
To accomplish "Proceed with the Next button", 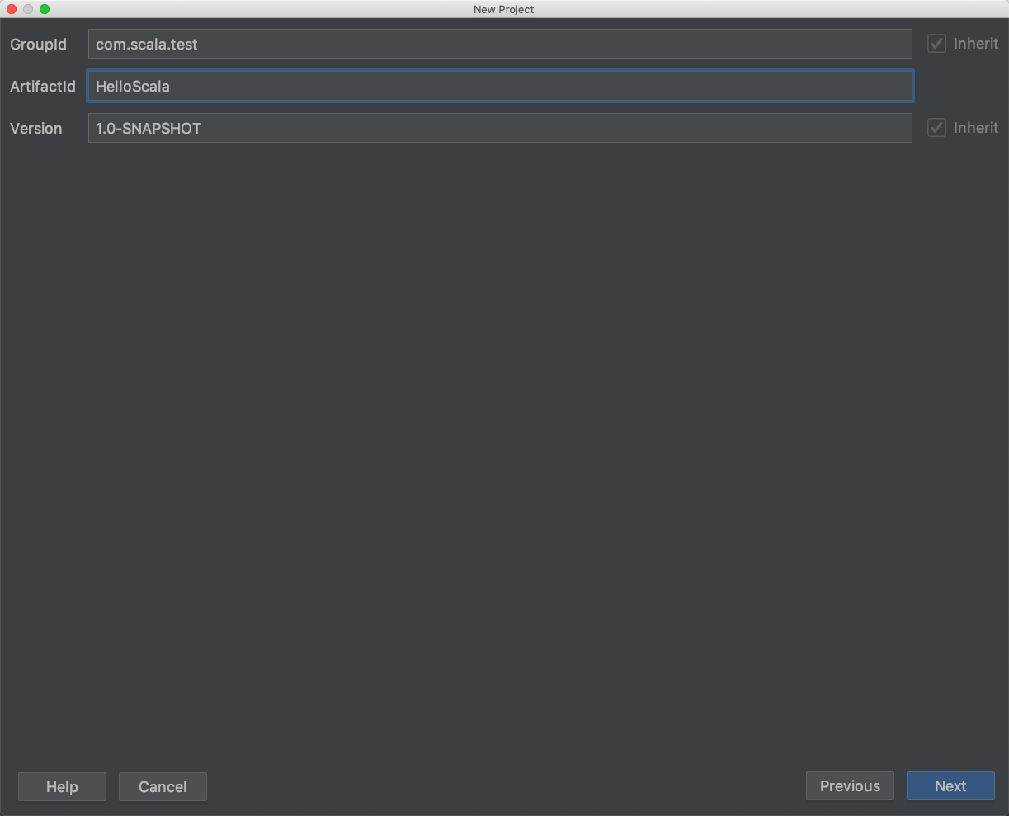I will [x=950, y=786].
